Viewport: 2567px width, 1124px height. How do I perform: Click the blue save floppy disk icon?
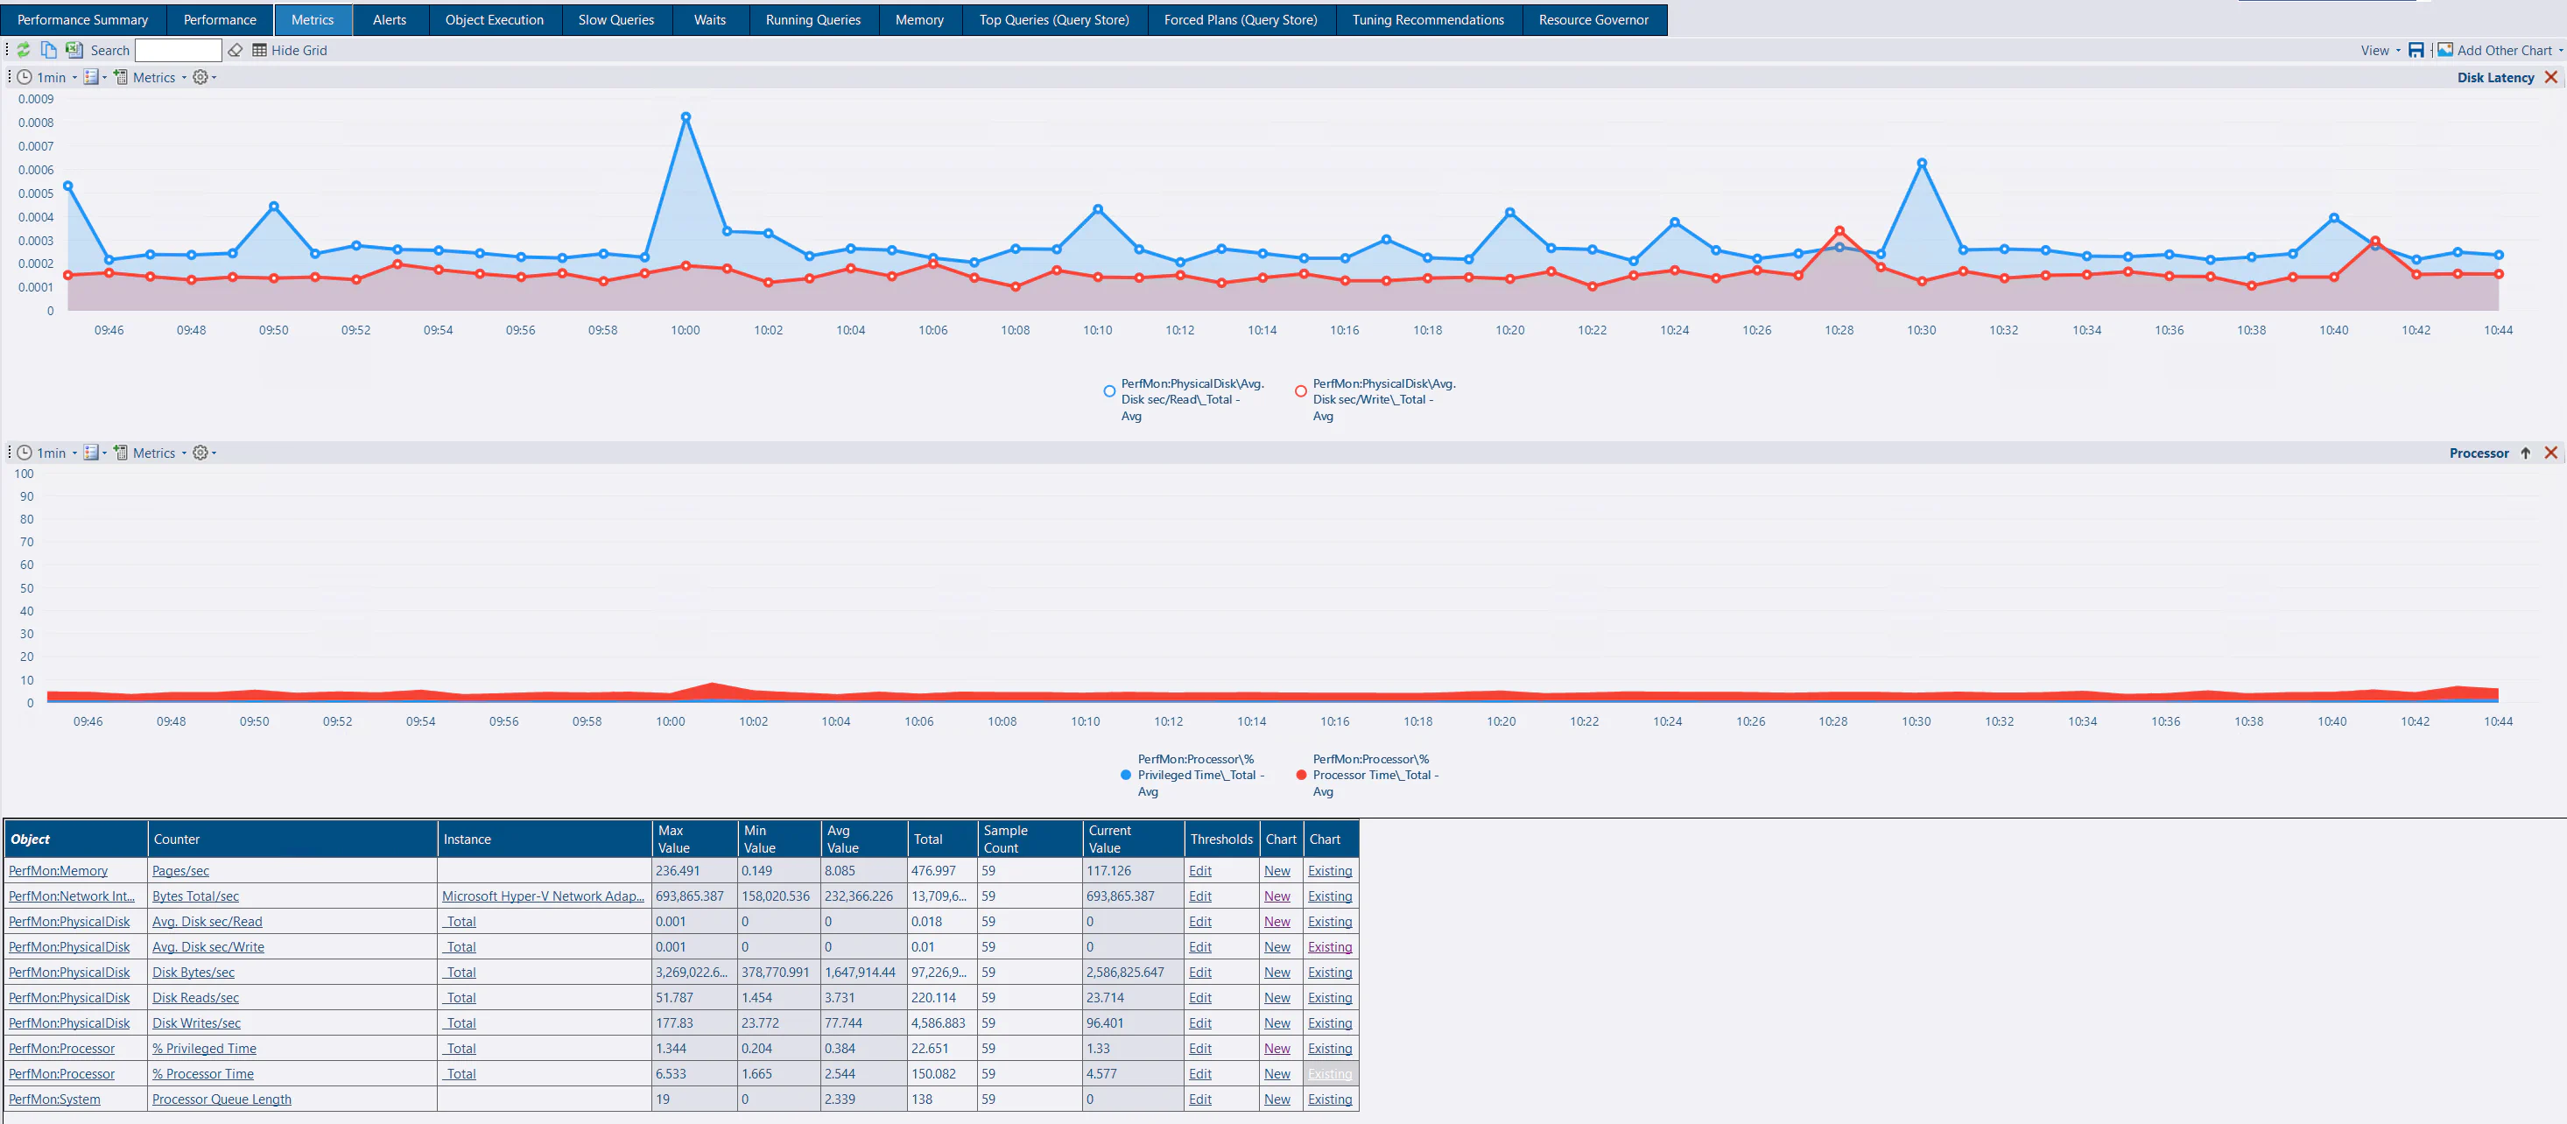(x=2416, y=50)
